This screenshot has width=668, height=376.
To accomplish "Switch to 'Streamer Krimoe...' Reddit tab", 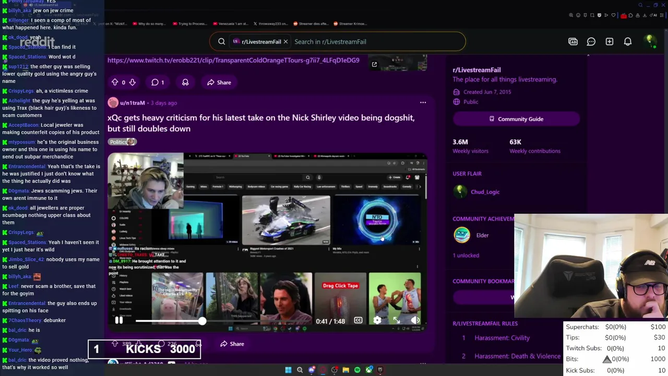I will tap(350, 23).
